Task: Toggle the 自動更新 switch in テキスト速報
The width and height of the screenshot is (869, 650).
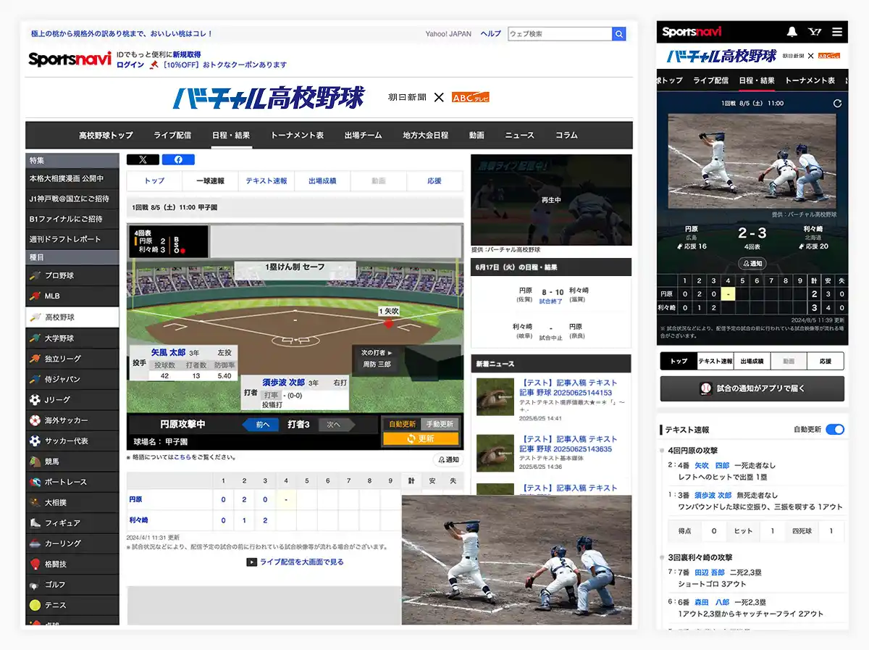Action: [835, 430]
